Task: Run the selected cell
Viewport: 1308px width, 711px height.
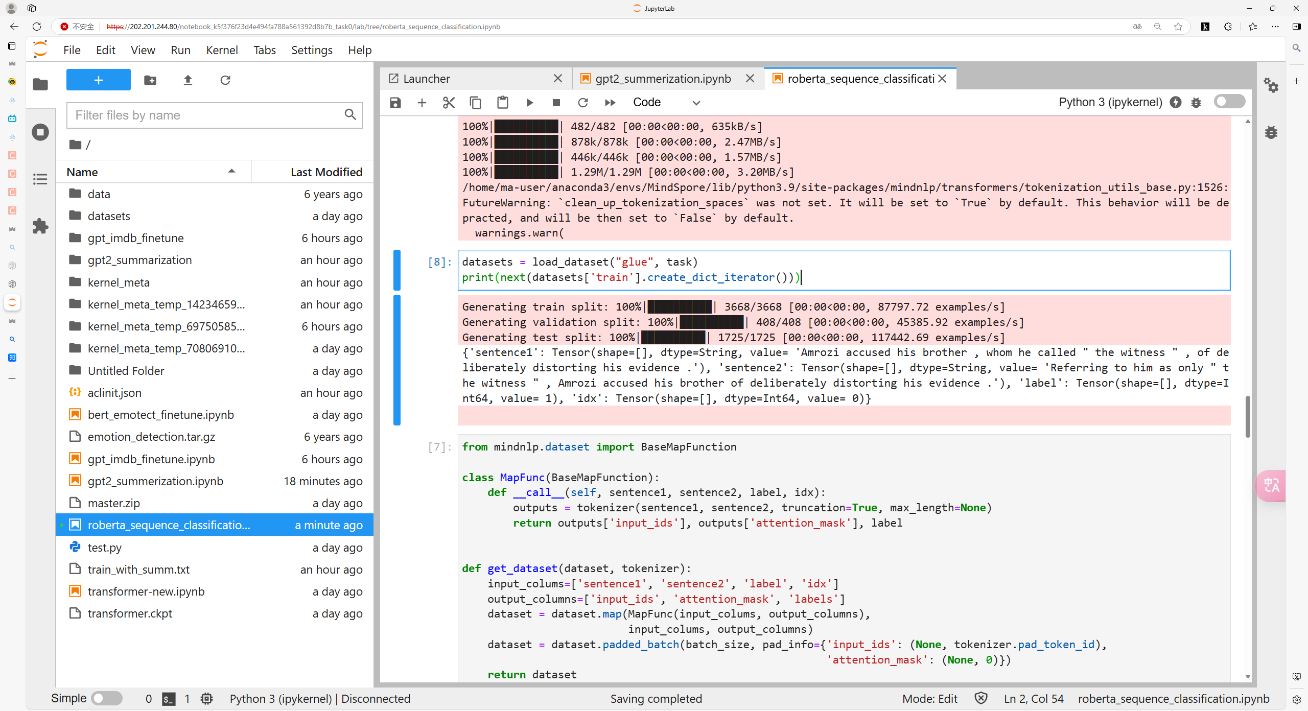Action: pyautogui.click(x=530, y=103)
